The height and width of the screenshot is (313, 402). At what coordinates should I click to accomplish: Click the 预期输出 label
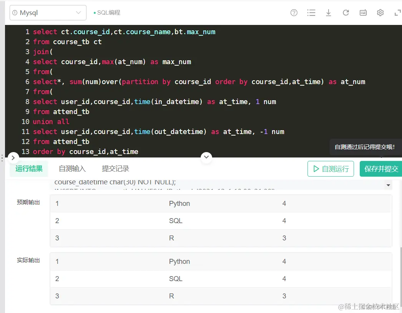pyautogui.click(x=28, y=202)
